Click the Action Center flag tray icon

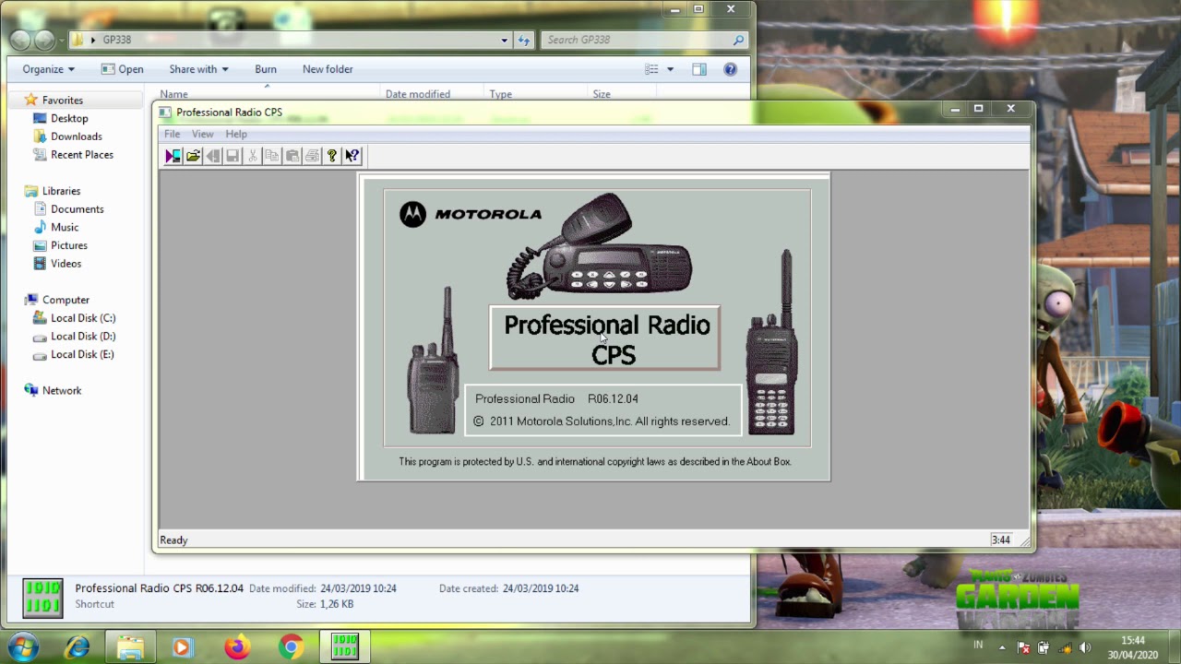pos(1024,648)
